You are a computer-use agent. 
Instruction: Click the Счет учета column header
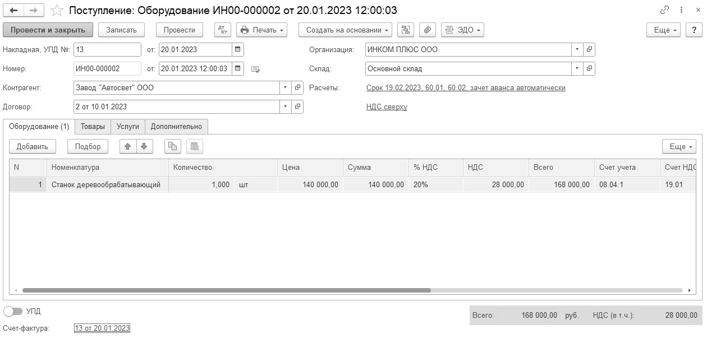[x=627, y=167]
